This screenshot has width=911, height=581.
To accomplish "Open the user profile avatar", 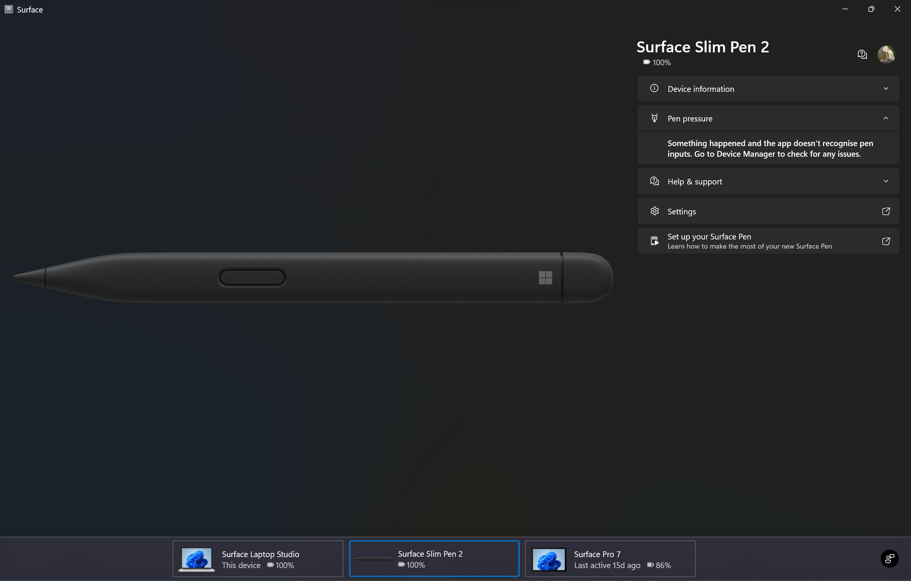I will [x=886, y=54].
